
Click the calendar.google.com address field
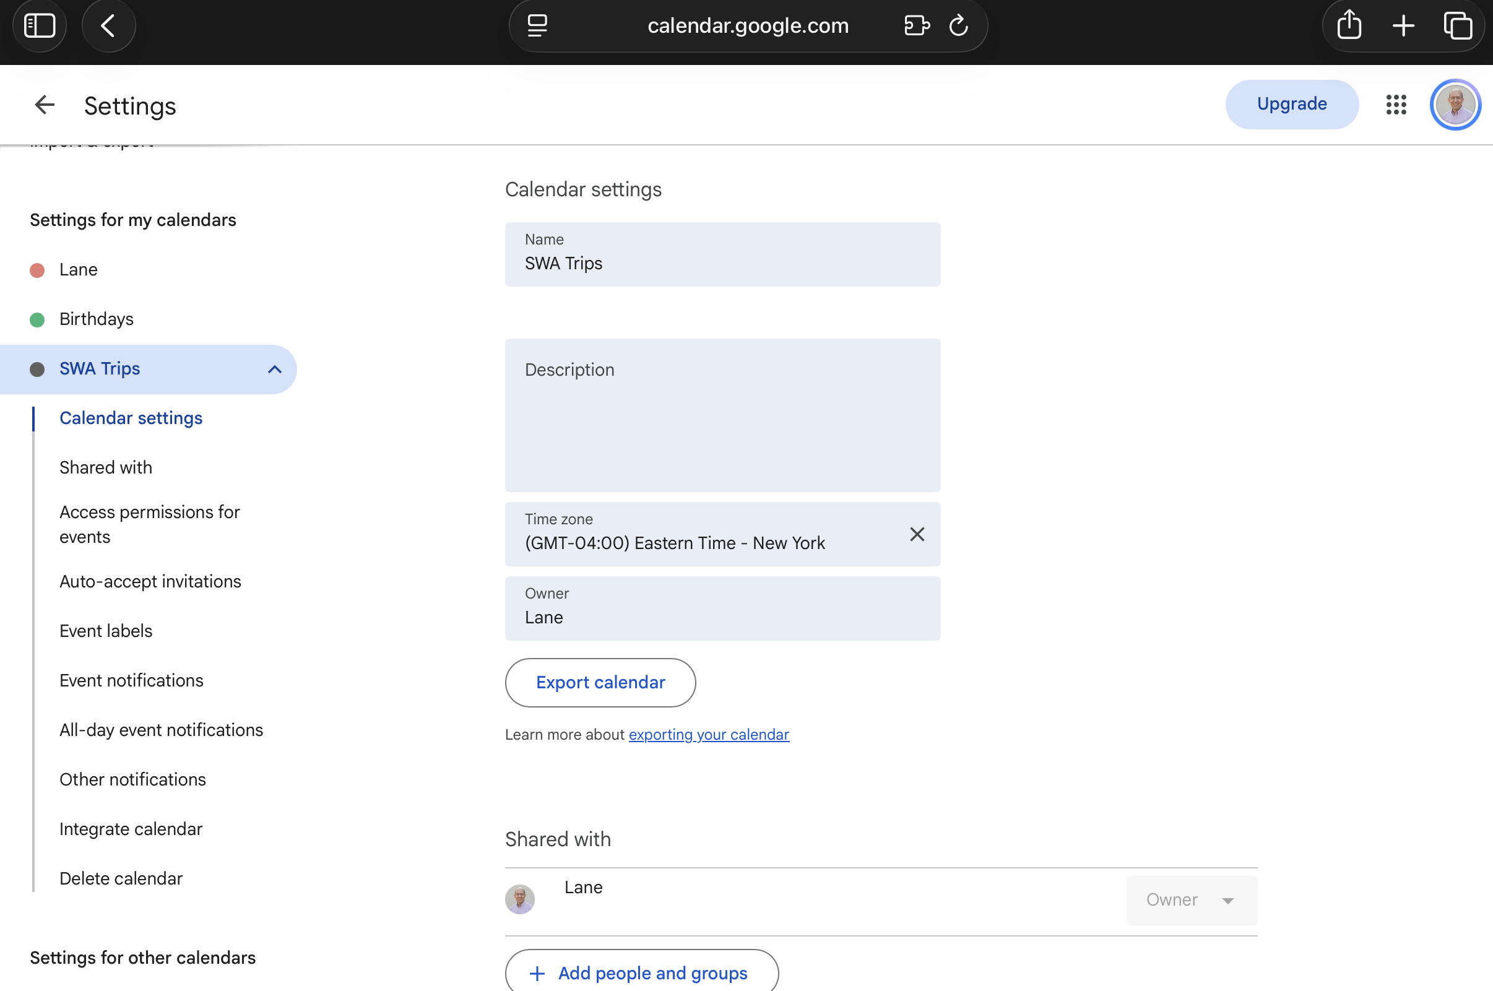[748, 26]
